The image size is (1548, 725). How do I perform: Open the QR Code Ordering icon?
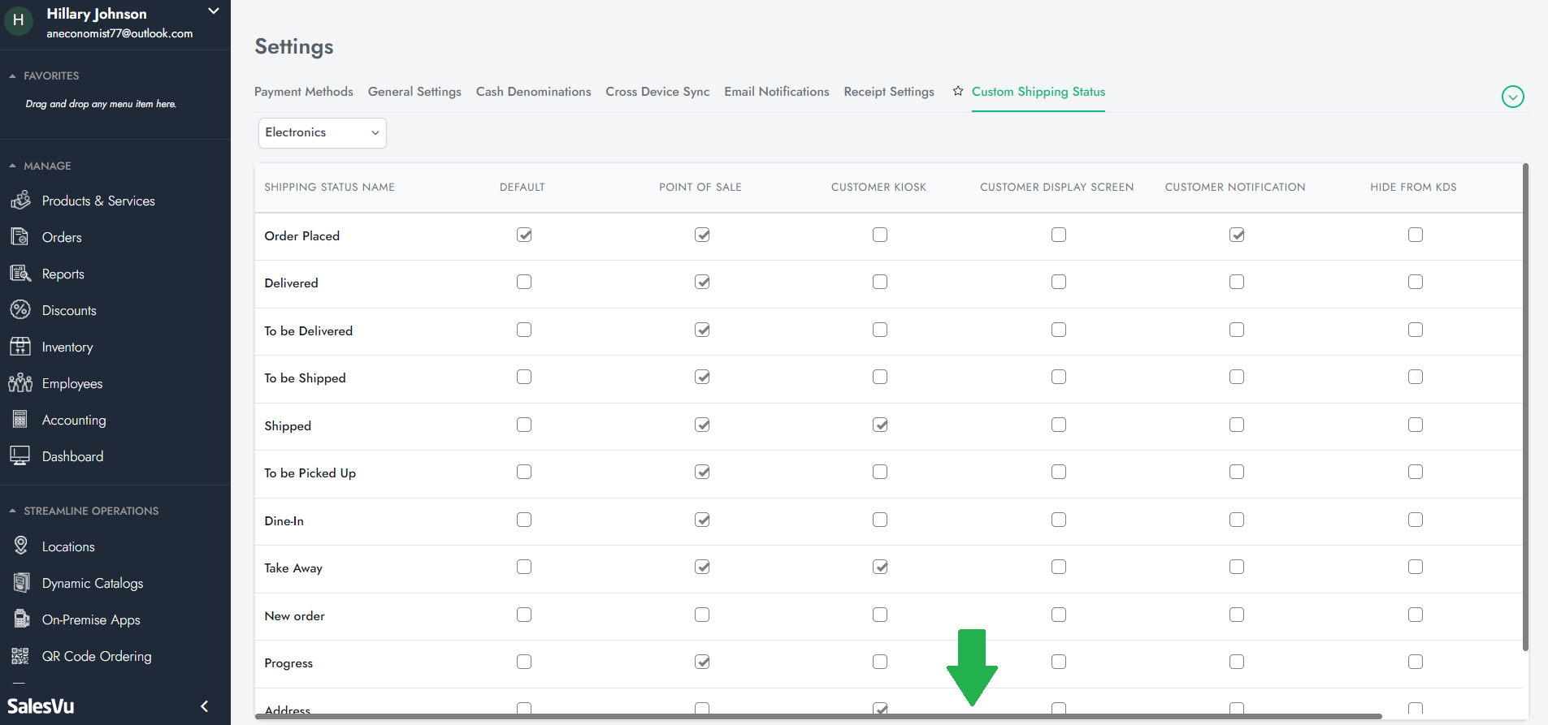(20, 656)
